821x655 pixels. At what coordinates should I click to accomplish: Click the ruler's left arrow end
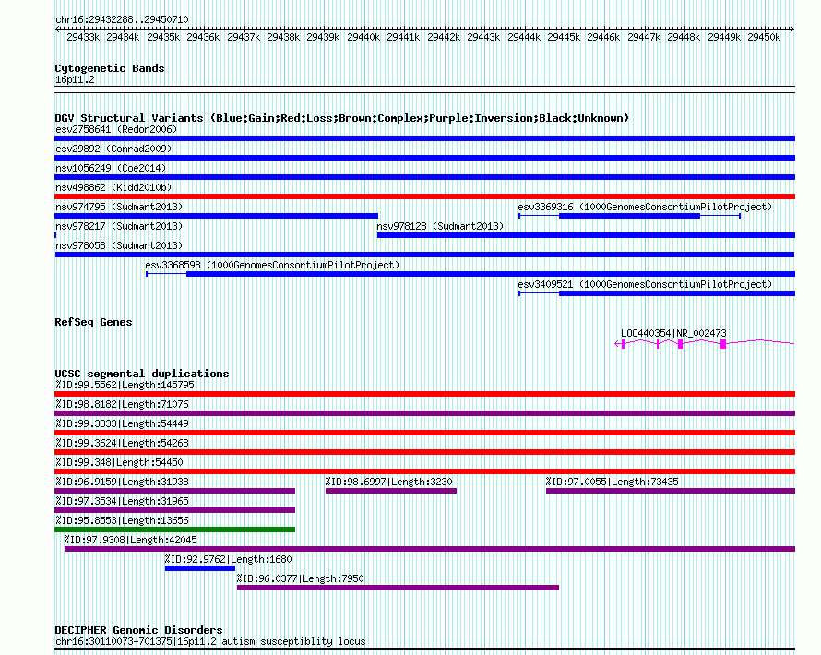point(57,29)
